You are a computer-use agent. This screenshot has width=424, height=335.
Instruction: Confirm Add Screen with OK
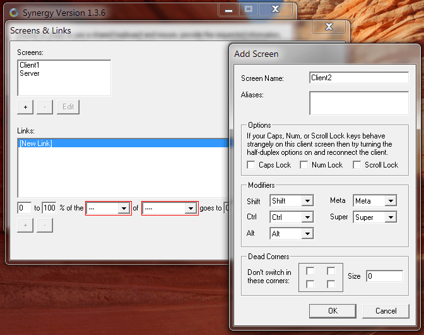333,311
